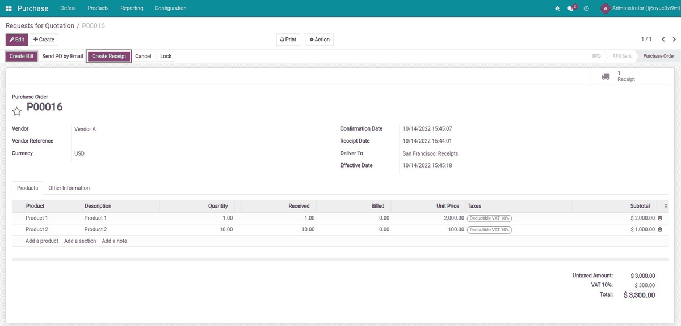Open the Orders menu
Image resolution: width=681 pixels, height=326 pixels.
tap(68, 8)
